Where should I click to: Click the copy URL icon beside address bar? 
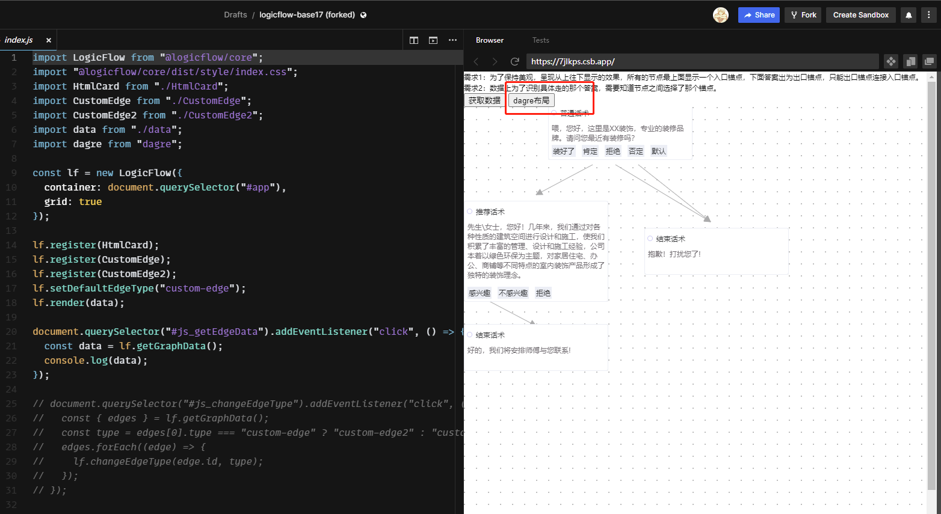click(910, 61)
